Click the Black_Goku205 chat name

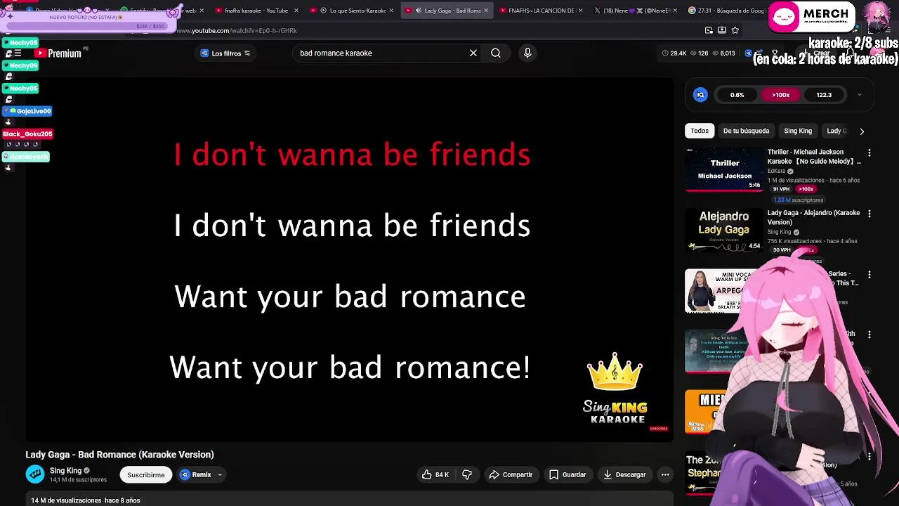(27, 134)
